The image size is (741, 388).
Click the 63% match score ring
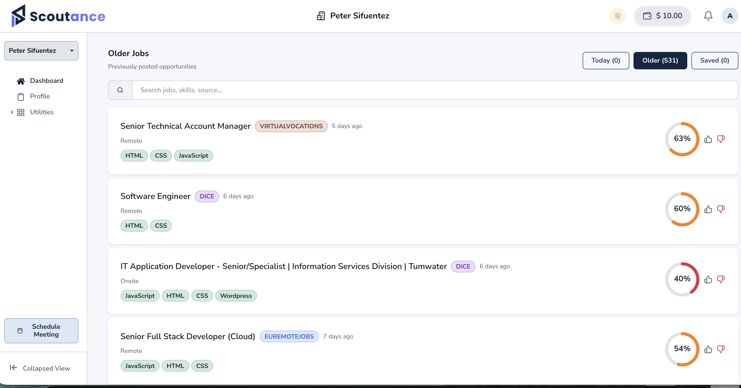point(682,139)
